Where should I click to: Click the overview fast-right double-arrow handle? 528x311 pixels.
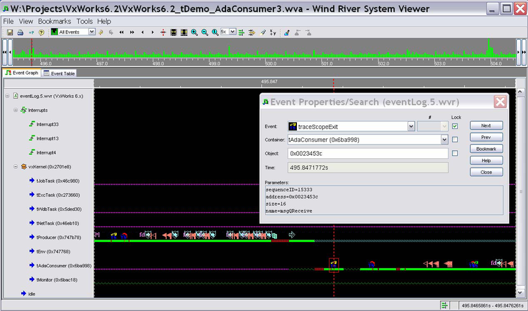tap(524, 52)
